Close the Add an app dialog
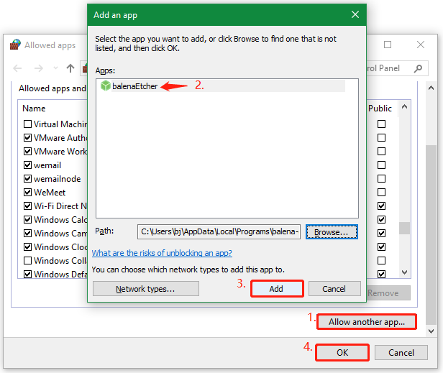Screen dimensions: 443x373 (355, 14)
